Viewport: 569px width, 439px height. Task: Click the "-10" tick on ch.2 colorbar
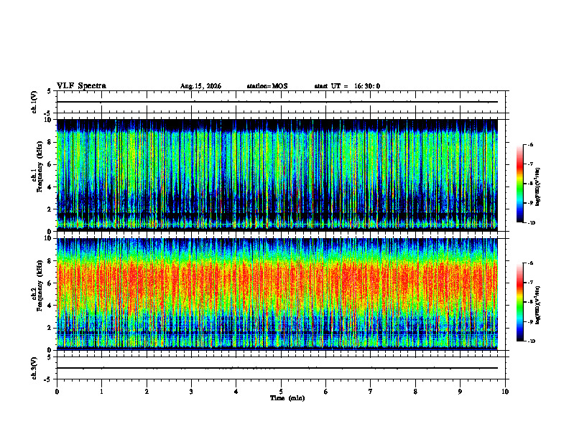point(532,341)
